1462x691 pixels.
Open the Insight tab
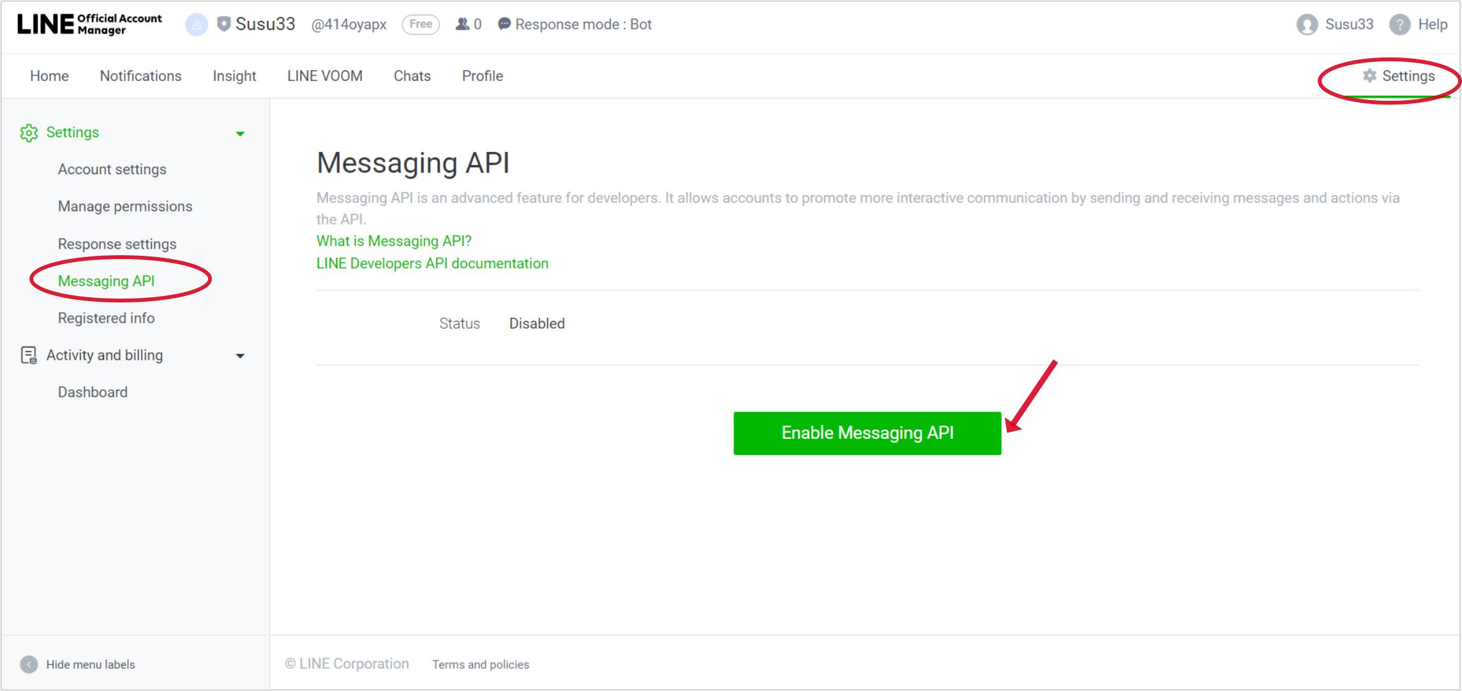pos(234,75)
